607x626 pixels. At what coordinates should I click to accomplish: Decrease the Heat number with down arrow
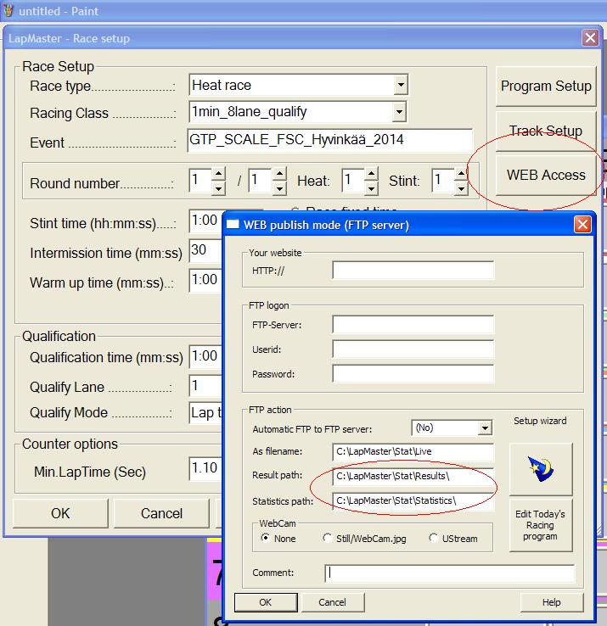(x=371, y=189)
